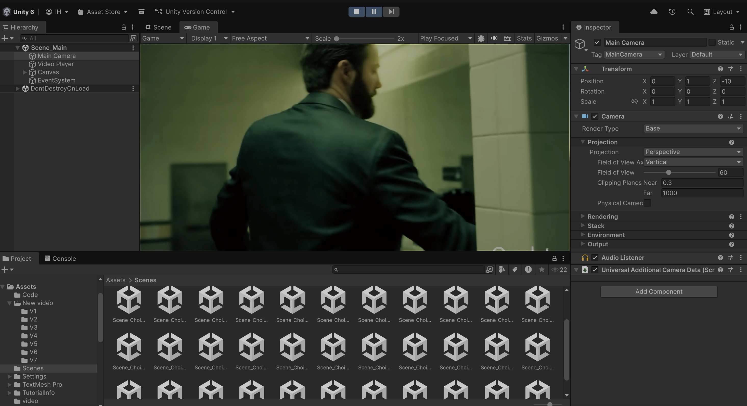Toggle hidden packages visibility (22)

click(559, 269)
